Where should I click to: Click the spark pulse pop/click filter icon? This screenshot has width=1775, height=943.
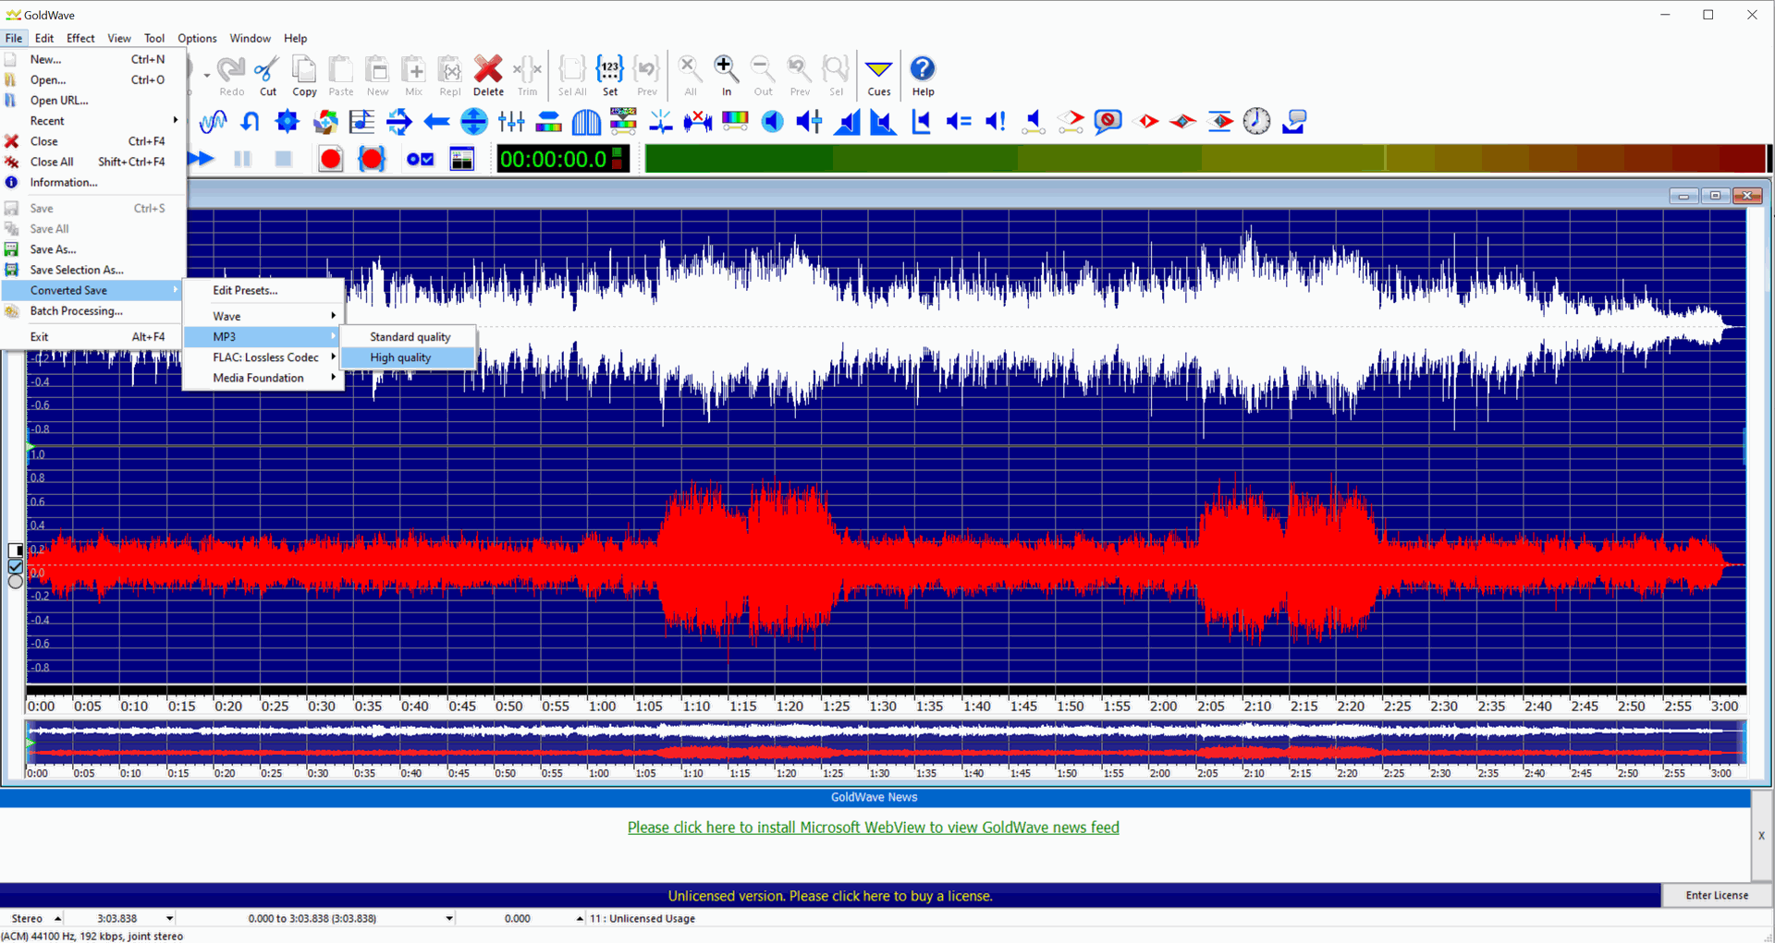point(660,121)
